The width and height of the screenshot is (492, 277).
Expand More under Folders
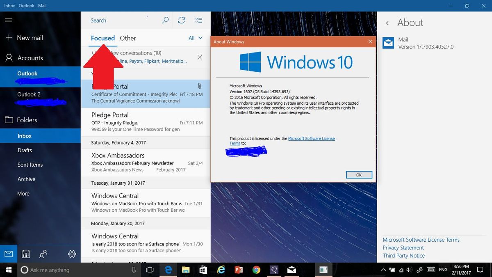click(23, 193)
